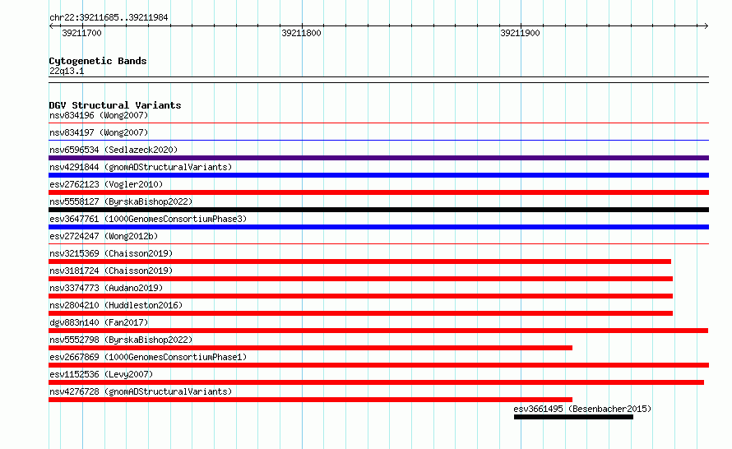The image size is (732, 449).
Task: Click the 39211900 ruler position label
Action: [x=520, y=33]
